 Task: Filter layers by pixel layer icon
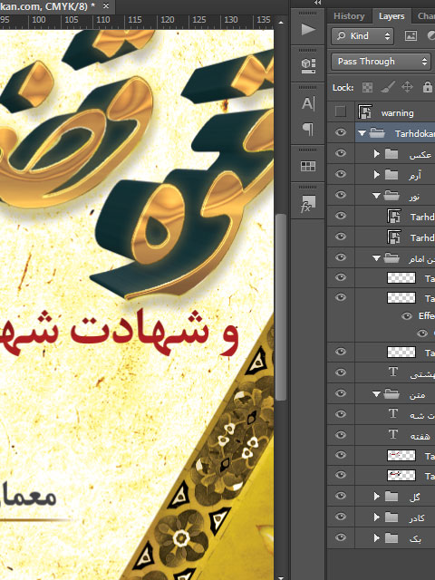[411, 35]
